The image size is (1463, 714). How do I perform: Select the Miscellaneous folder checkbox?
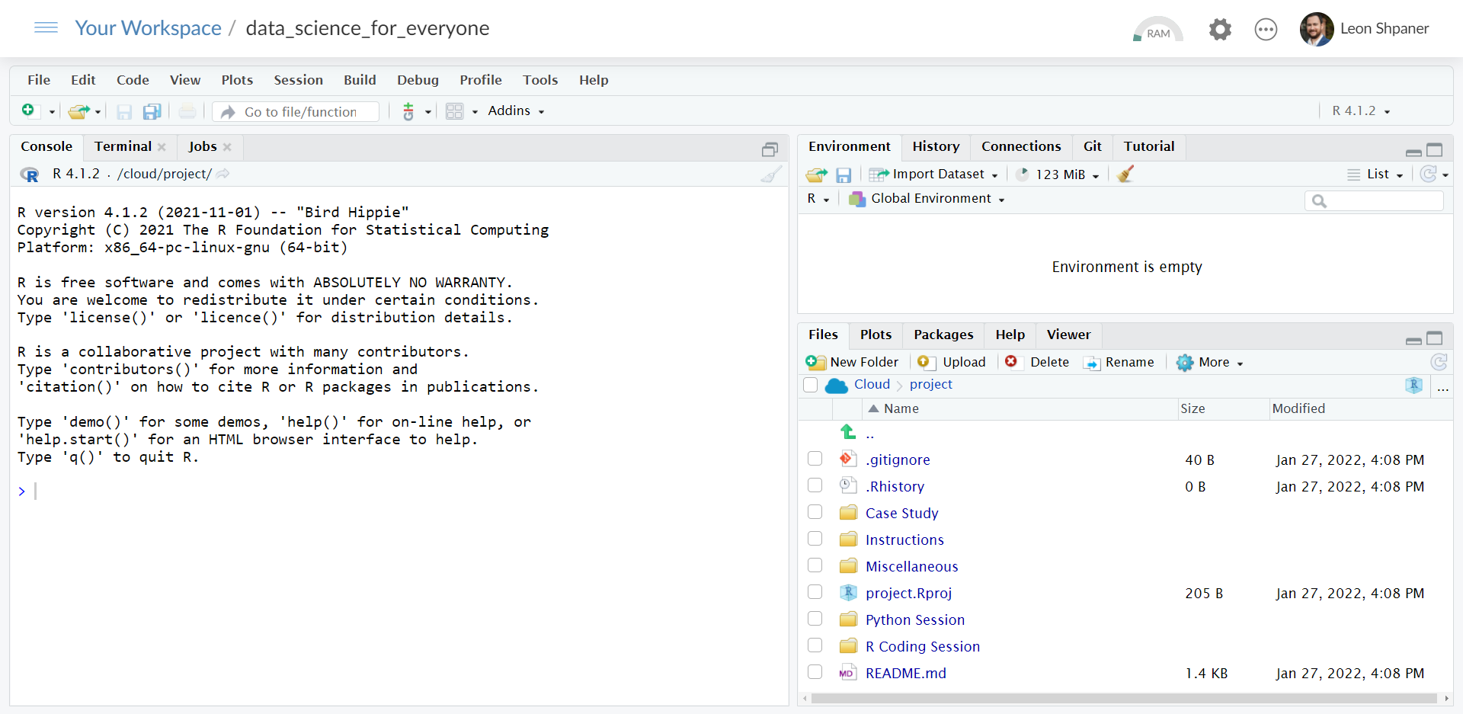click(815, 565)
